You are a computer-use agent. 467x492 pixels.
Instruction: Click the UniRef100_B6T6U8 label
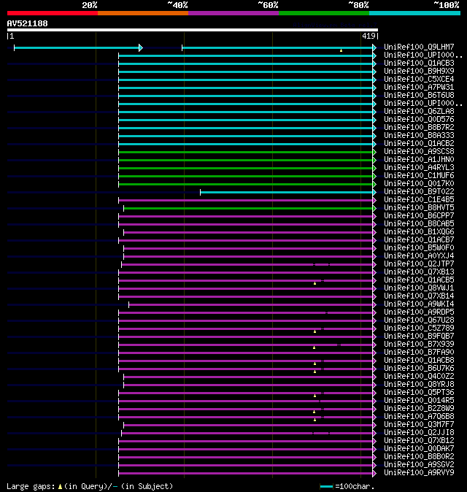pos(419,95)
